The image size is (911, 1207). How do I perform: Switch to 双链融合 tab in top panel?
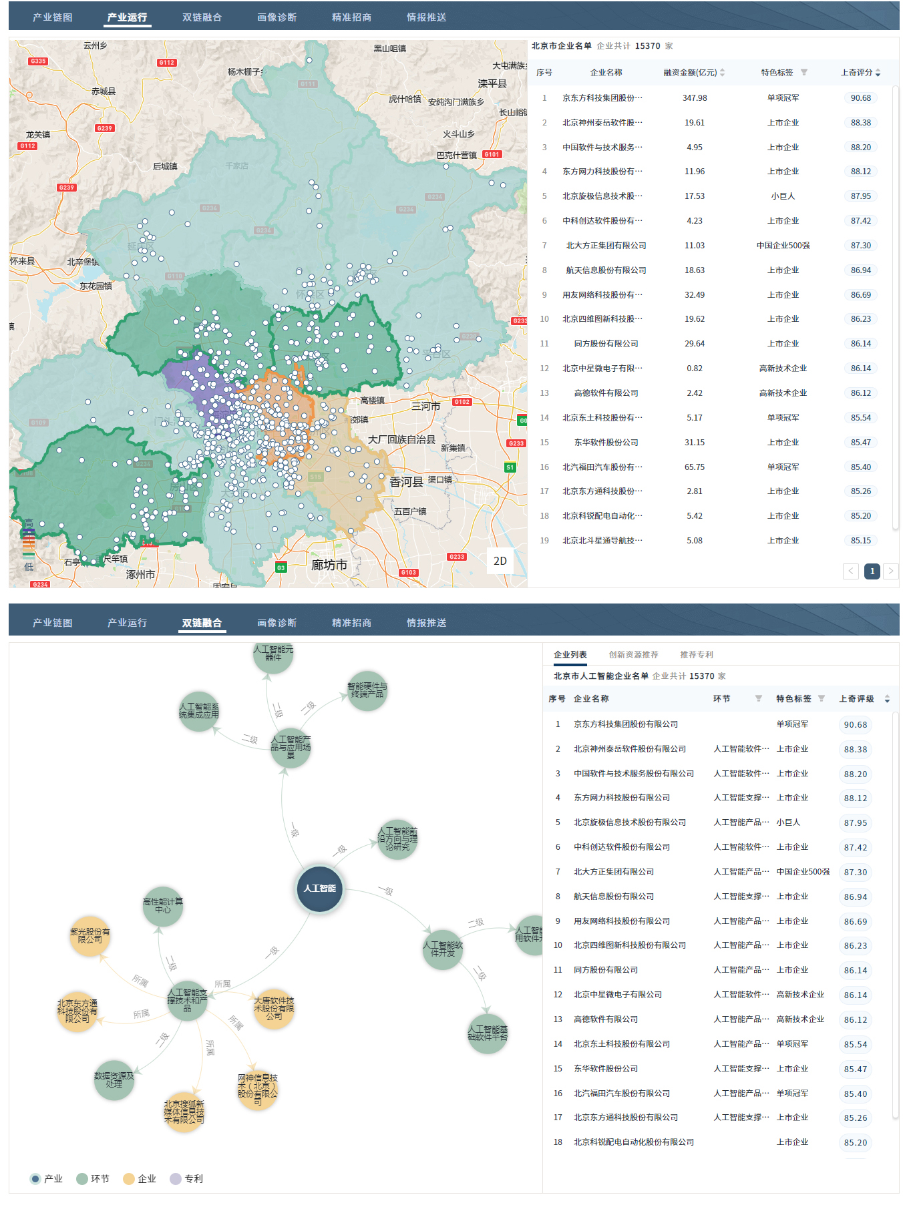[202, 17]
